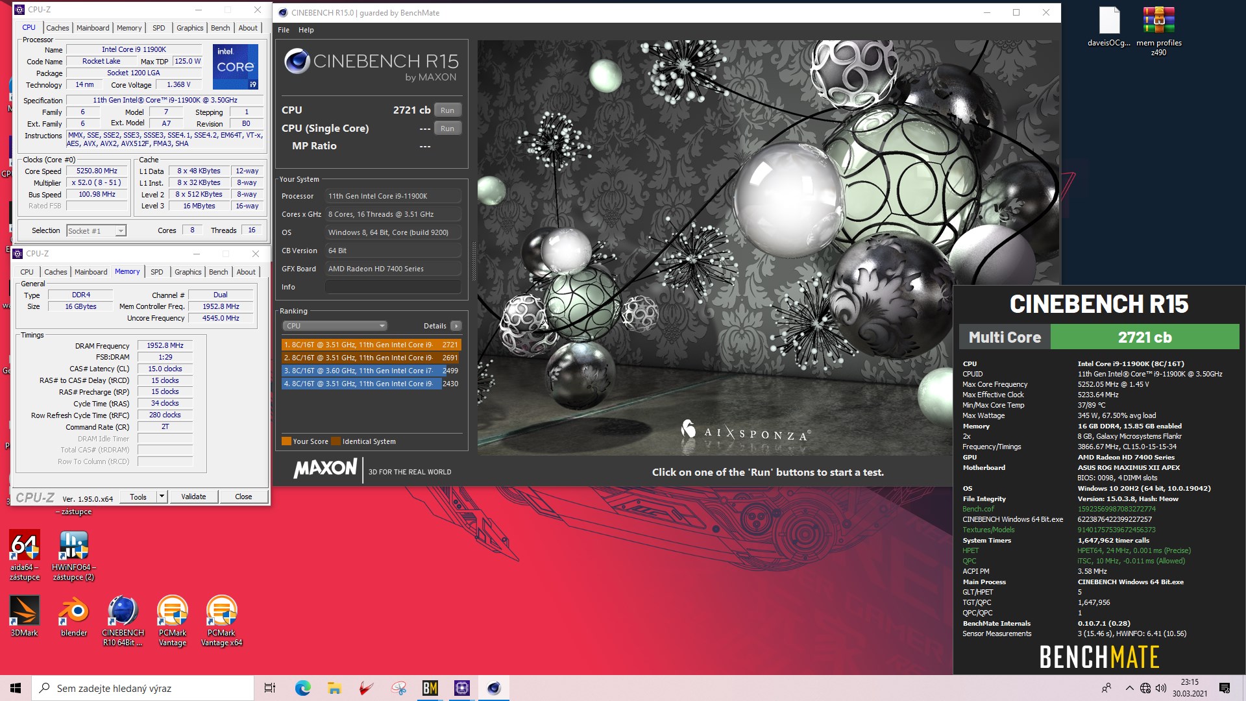Click the network globe tray icon
This screenshot has height=701, width=1246.
[1145, 688]
